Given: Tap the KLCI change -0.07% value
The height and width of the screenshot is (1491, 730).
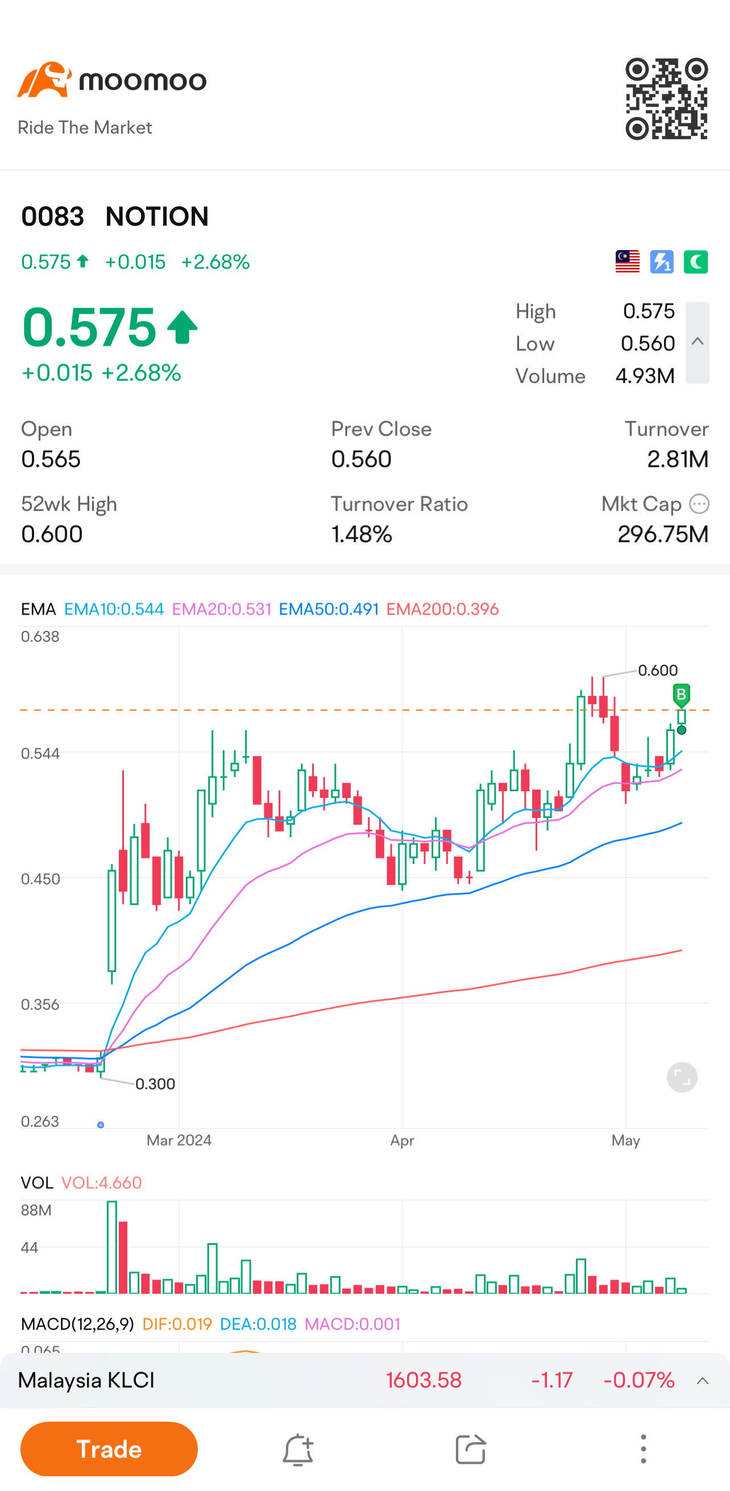Looking at the screenshot, I should coord(638,1381).
